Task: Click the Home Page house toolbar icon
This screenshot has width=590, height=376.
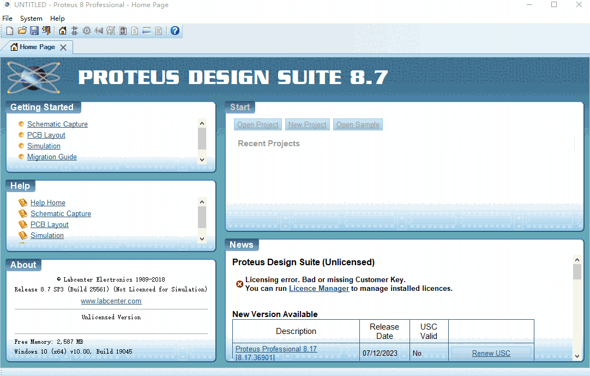Action: pos(63,31)
